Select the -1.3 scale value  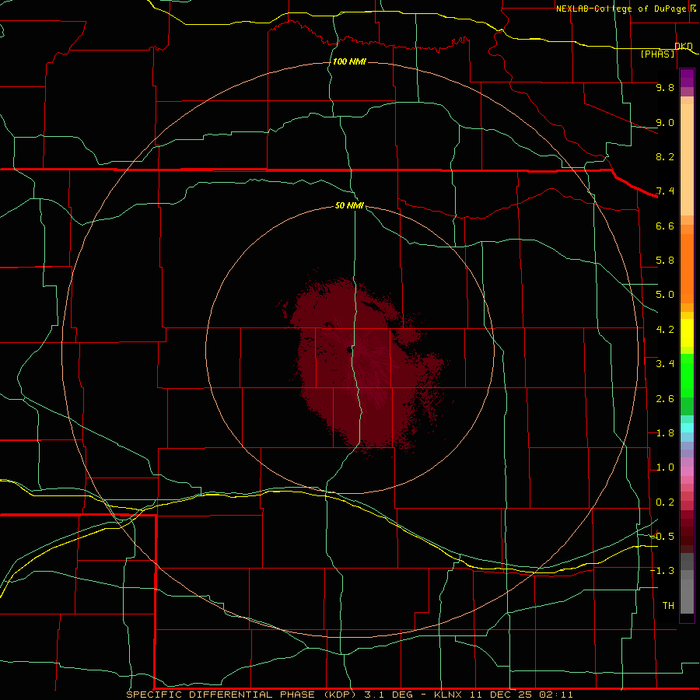pos(662,571)
